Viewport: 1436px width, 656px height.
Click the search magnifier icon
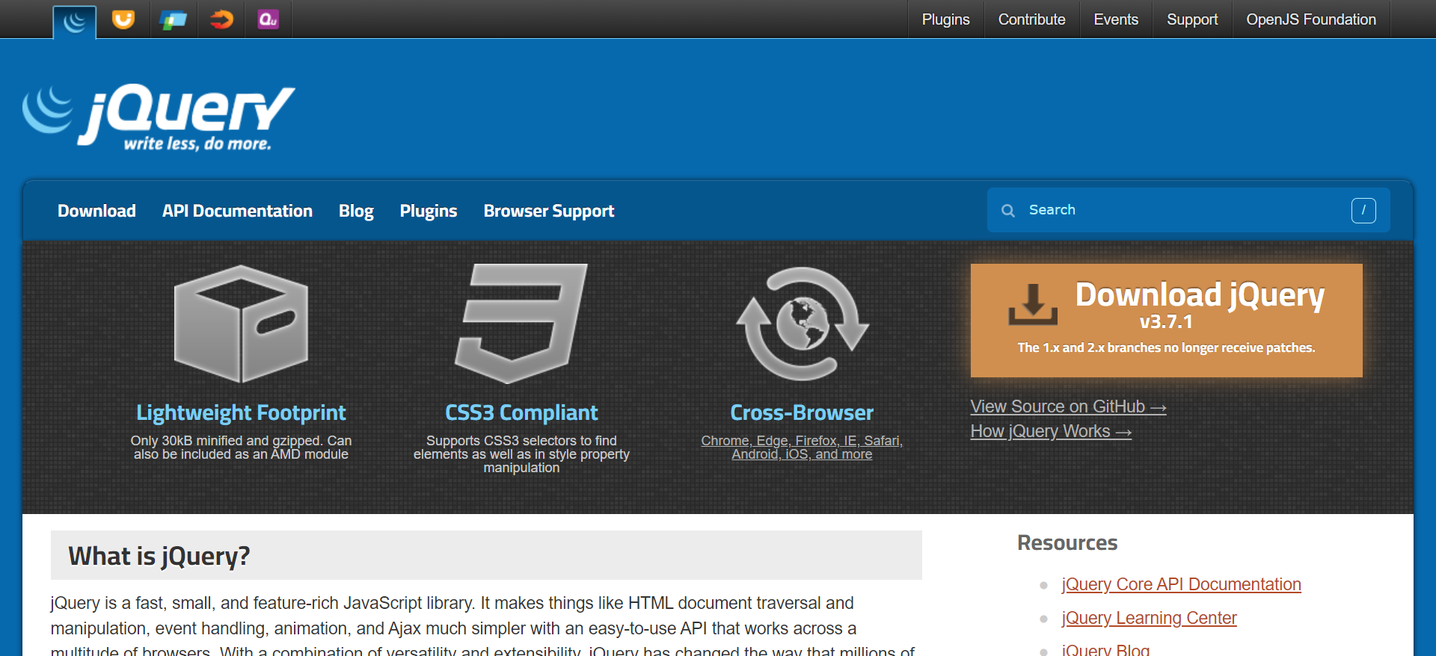tap(1008, 211)
